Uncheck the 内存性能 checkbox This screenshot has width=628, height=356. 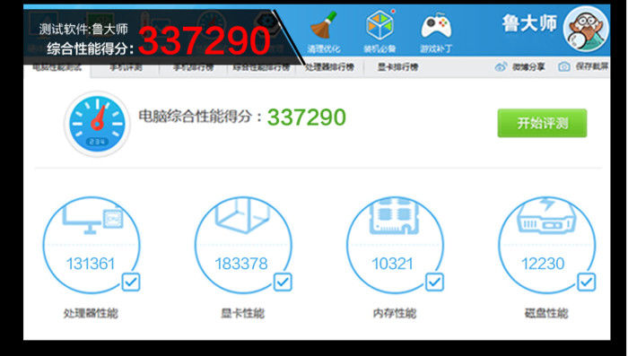click(x=434, y=282)
